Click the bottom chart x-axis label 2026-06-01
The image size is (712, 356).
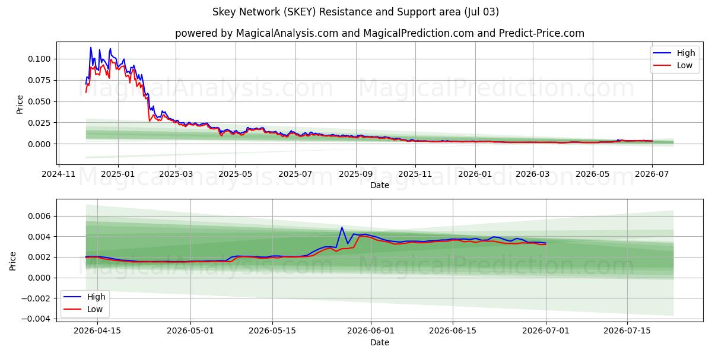coord(371,332)
